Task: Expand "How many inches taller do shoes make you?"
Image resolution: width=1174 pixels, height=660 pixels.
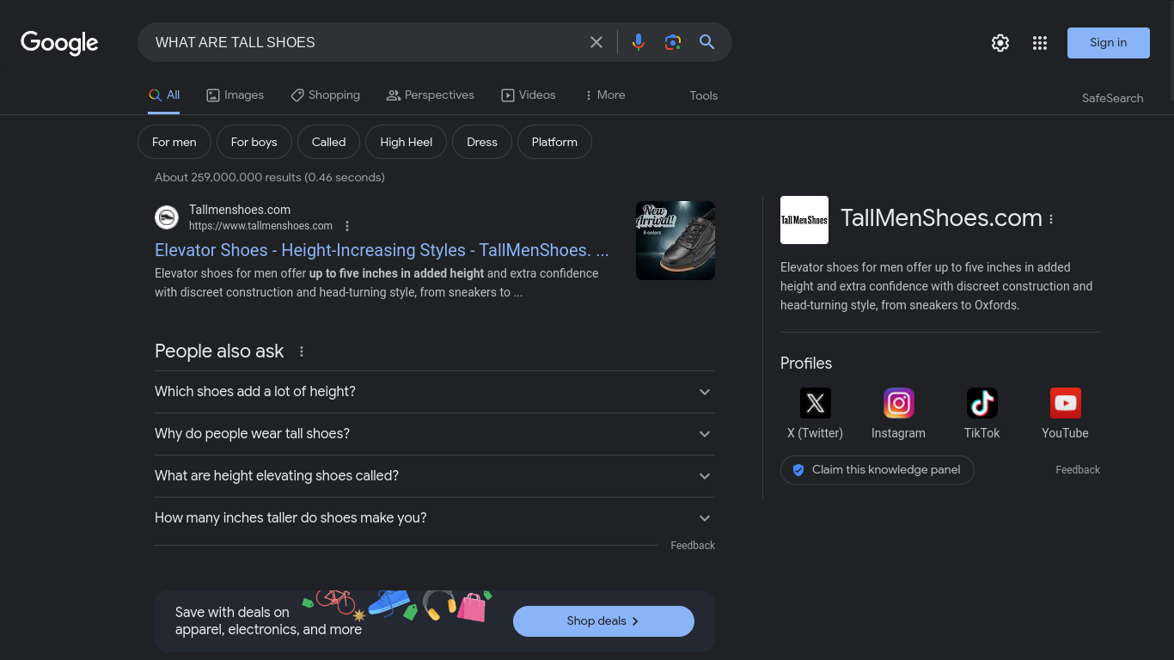Action: [435, 518]
